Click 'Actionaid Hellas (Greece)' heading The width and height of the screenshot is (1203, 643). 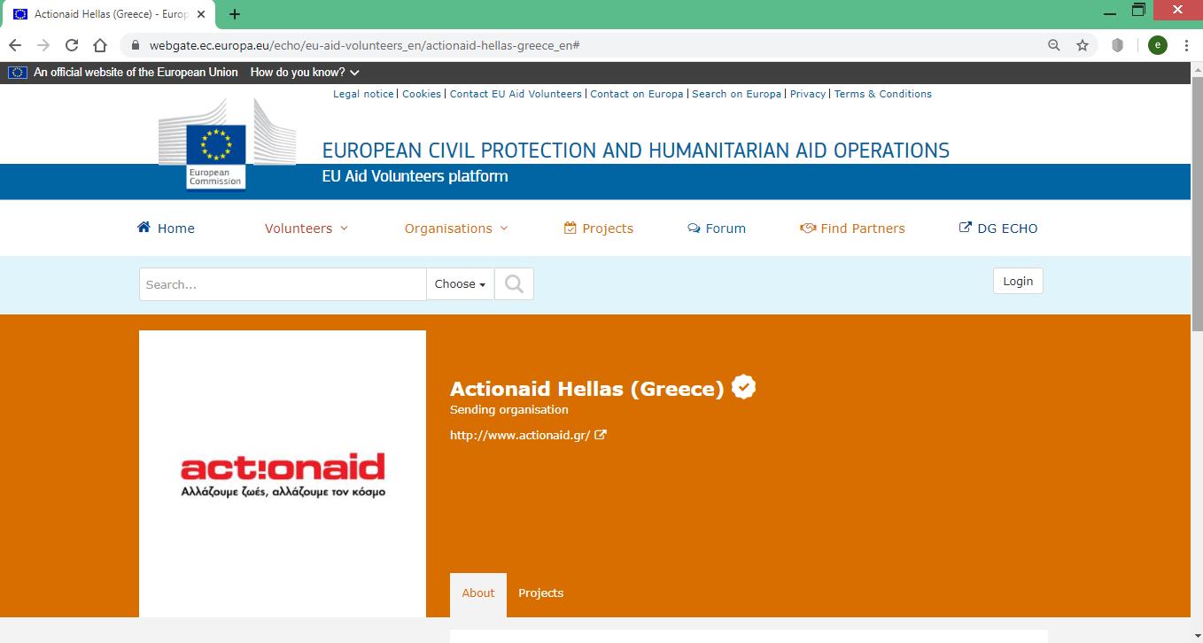587,389
